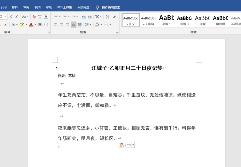Apply the 标题 3 style
Screen dimensions: 241x167
[185, 20]
